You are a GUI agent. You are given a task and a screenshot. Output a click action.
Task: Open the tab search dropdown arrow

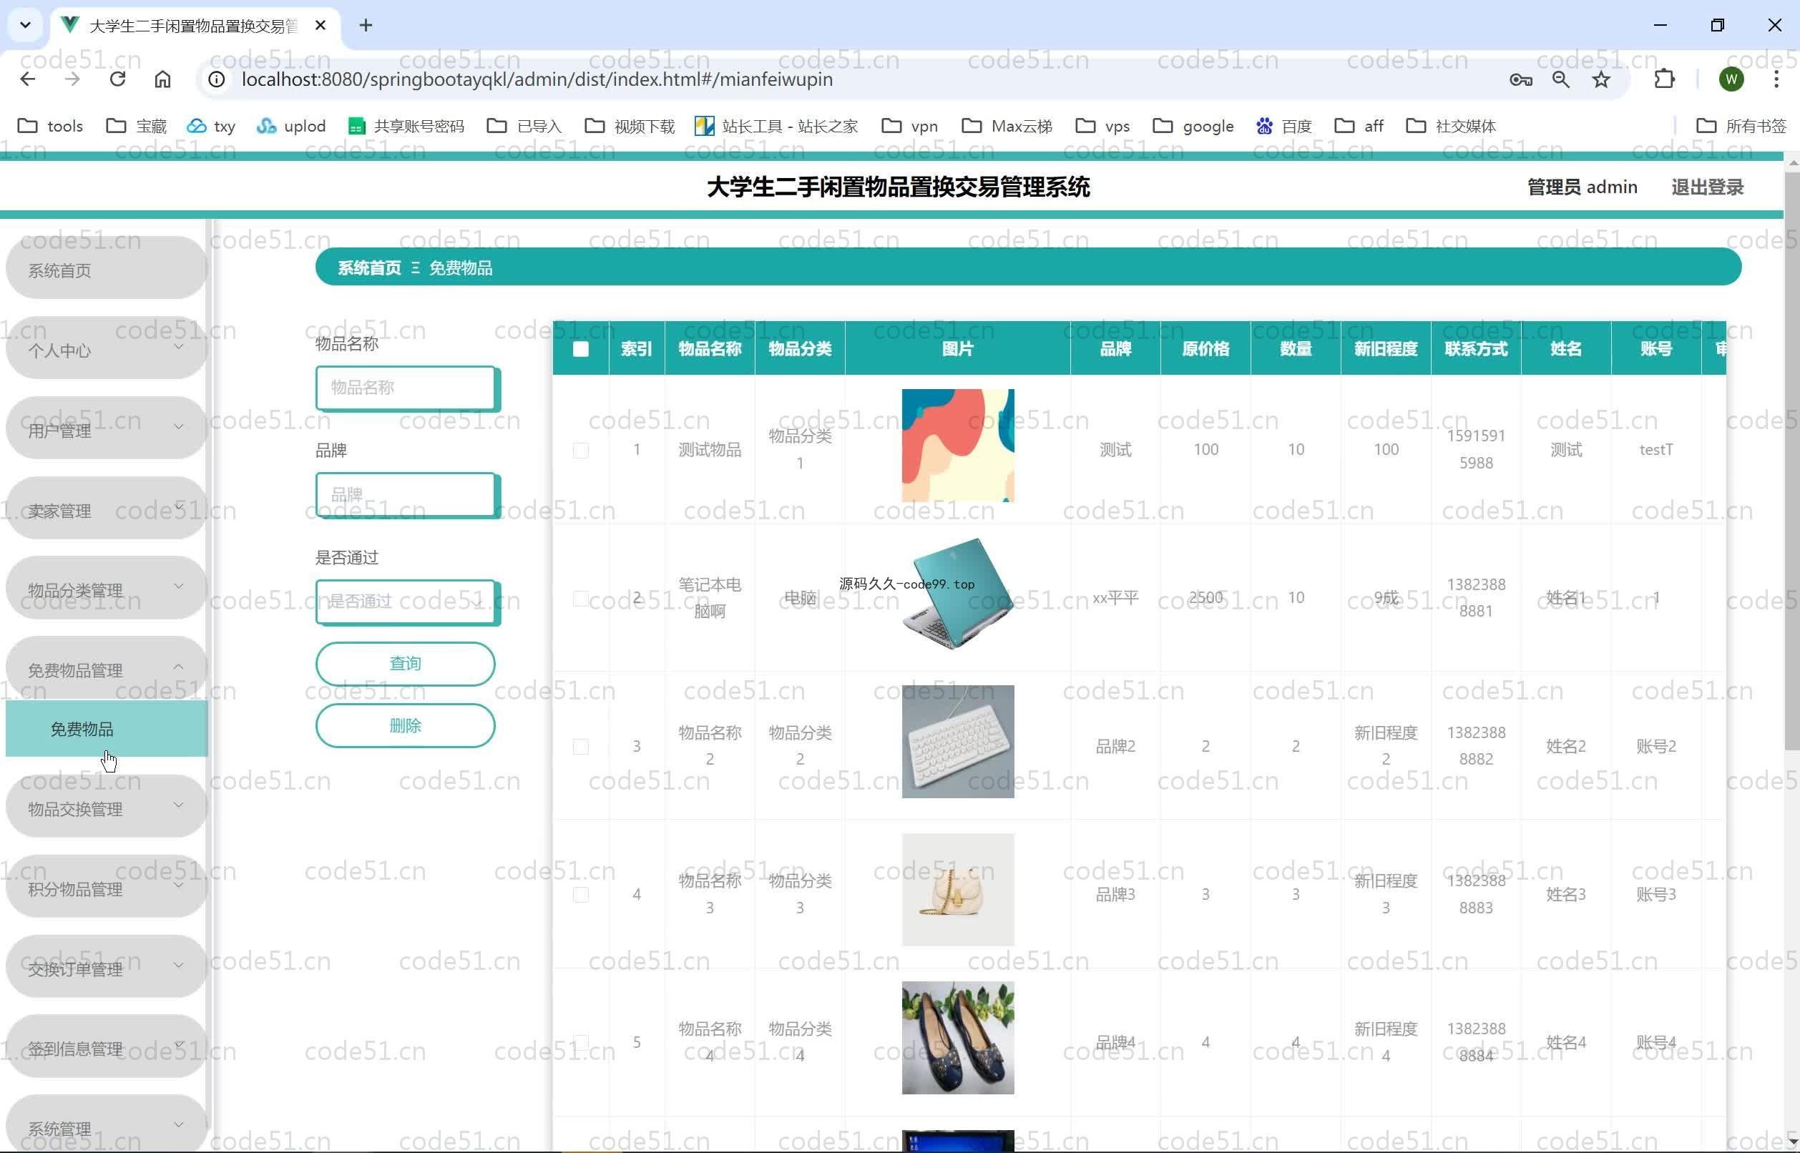pyautogui.click(x=26, y=26)
